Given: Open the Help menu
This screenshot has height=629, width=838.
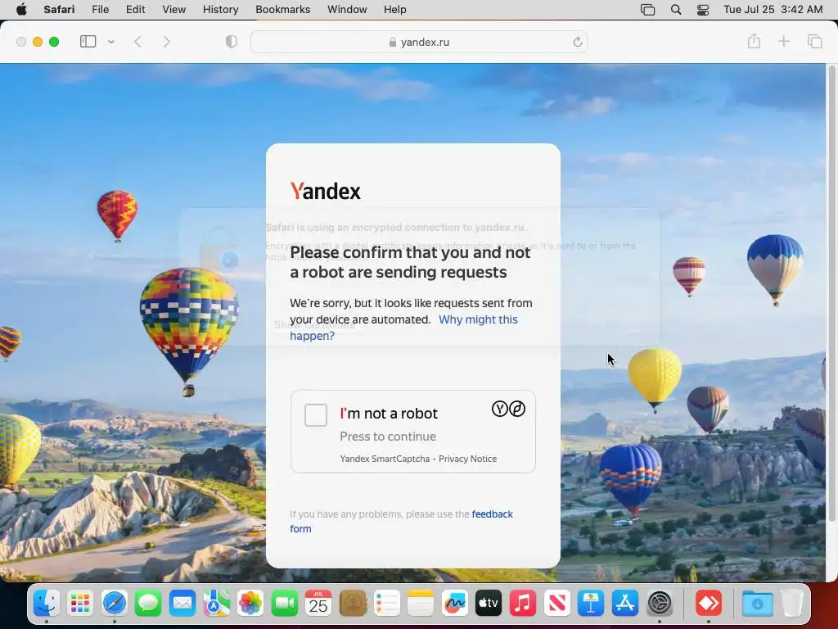Looking at the screenshot, I should 395,10.
